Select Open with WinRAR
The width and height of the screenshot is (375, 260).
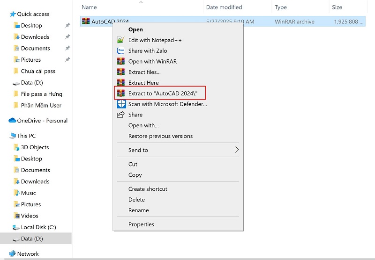click(152, 61)
